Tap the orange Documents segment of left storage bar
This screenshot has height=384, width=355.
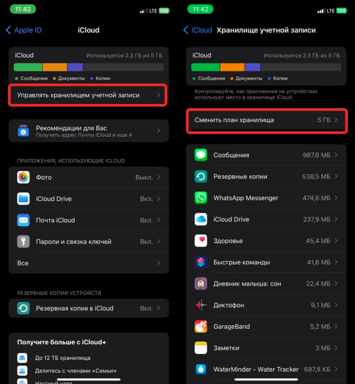(x=55, y=67)
